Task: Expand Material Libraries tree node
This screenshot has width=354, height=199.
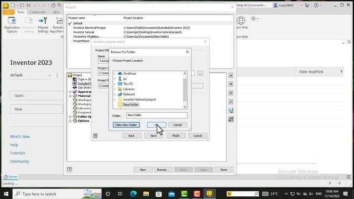Action: click(x=70, y=96)
